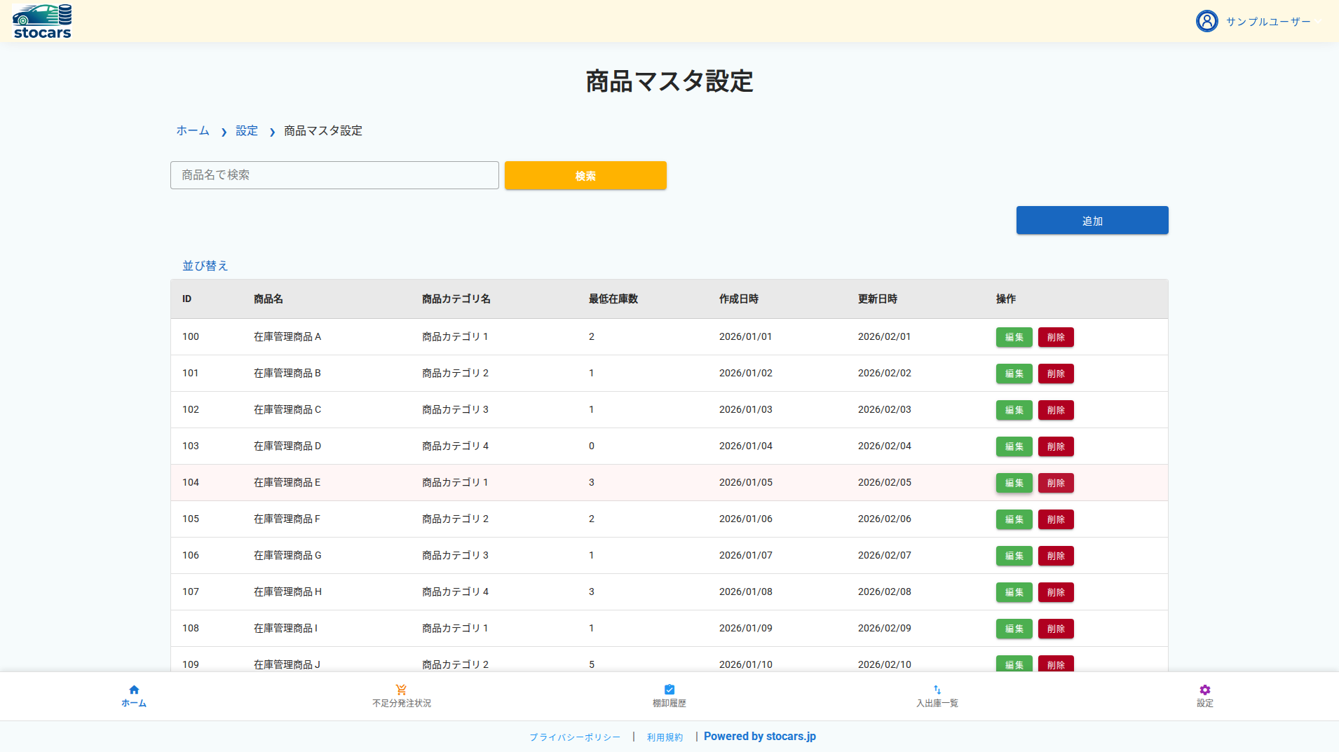Image resolution: width=1339 pixels, height=752 pixels.
Task: Click 削除 for 在庫管理商品 E
Action: [x=1056, y=483]
